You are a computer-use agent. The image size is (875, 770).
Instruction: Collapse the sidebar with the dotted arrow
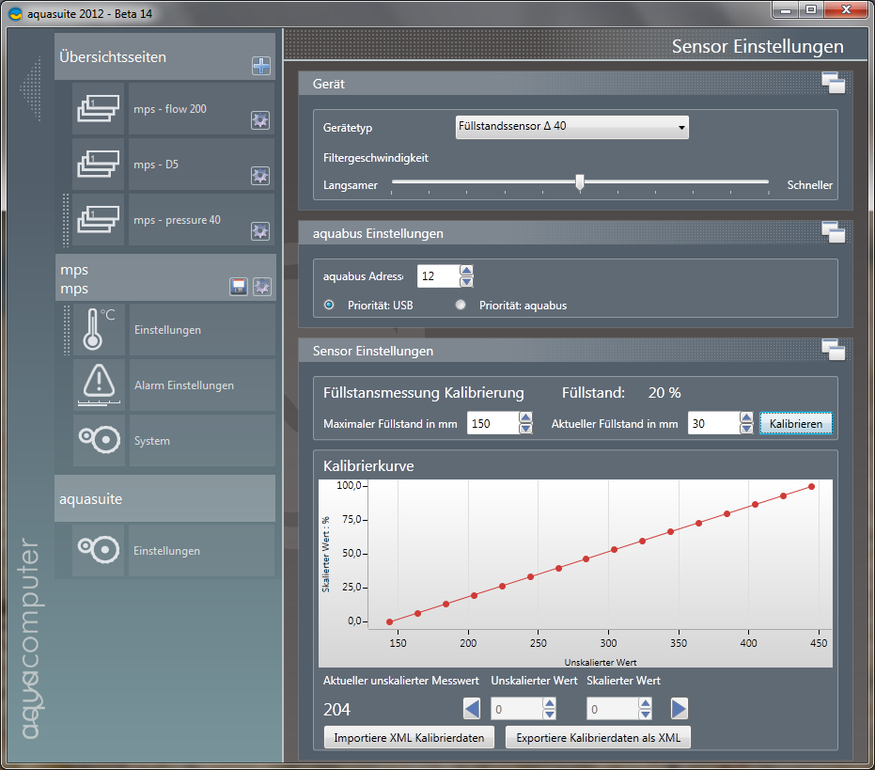(x=32, y=88)
